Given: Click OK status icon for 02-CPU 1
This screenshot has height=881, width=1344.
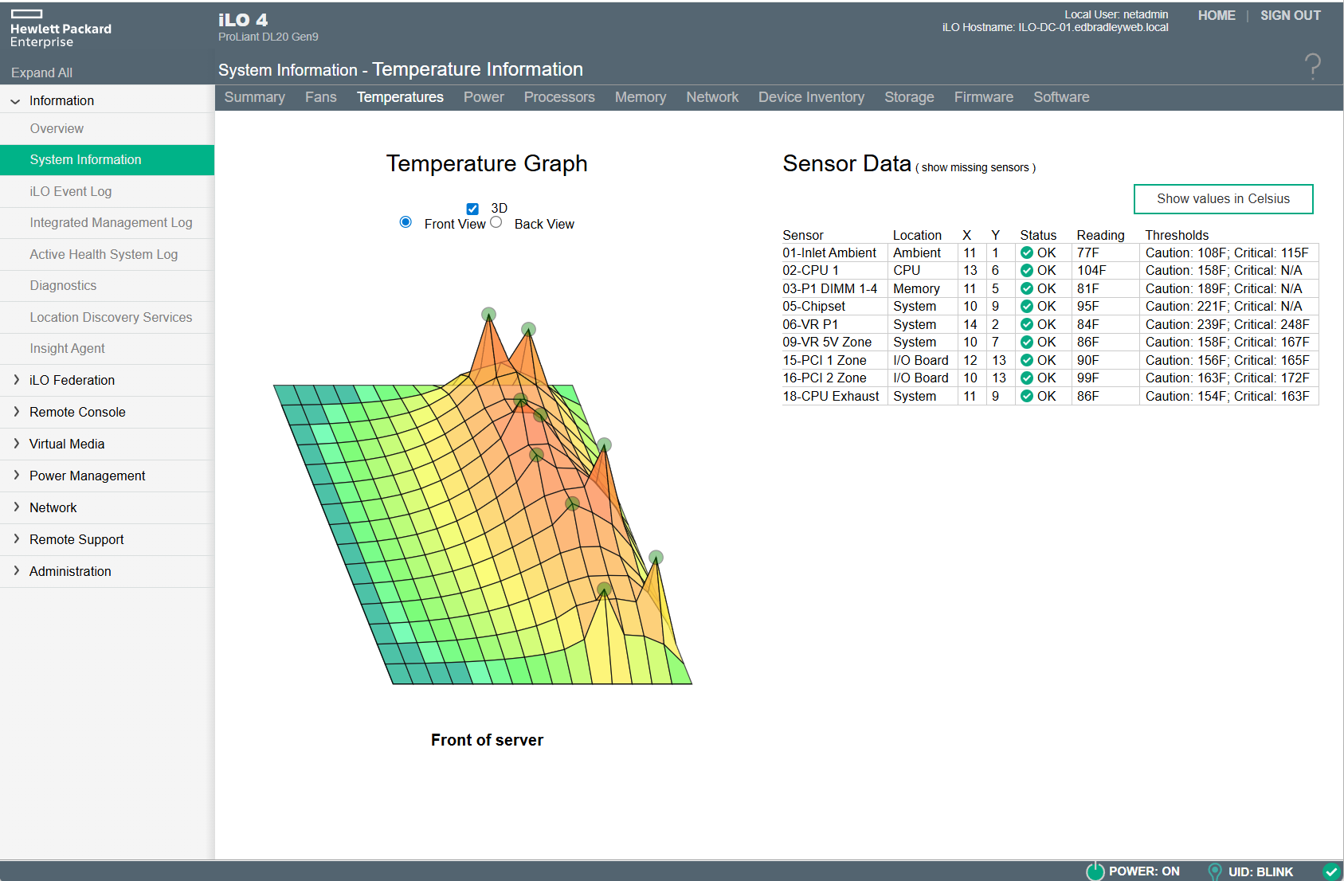Looking at the screenshot, I should [x=1027, y=271].
